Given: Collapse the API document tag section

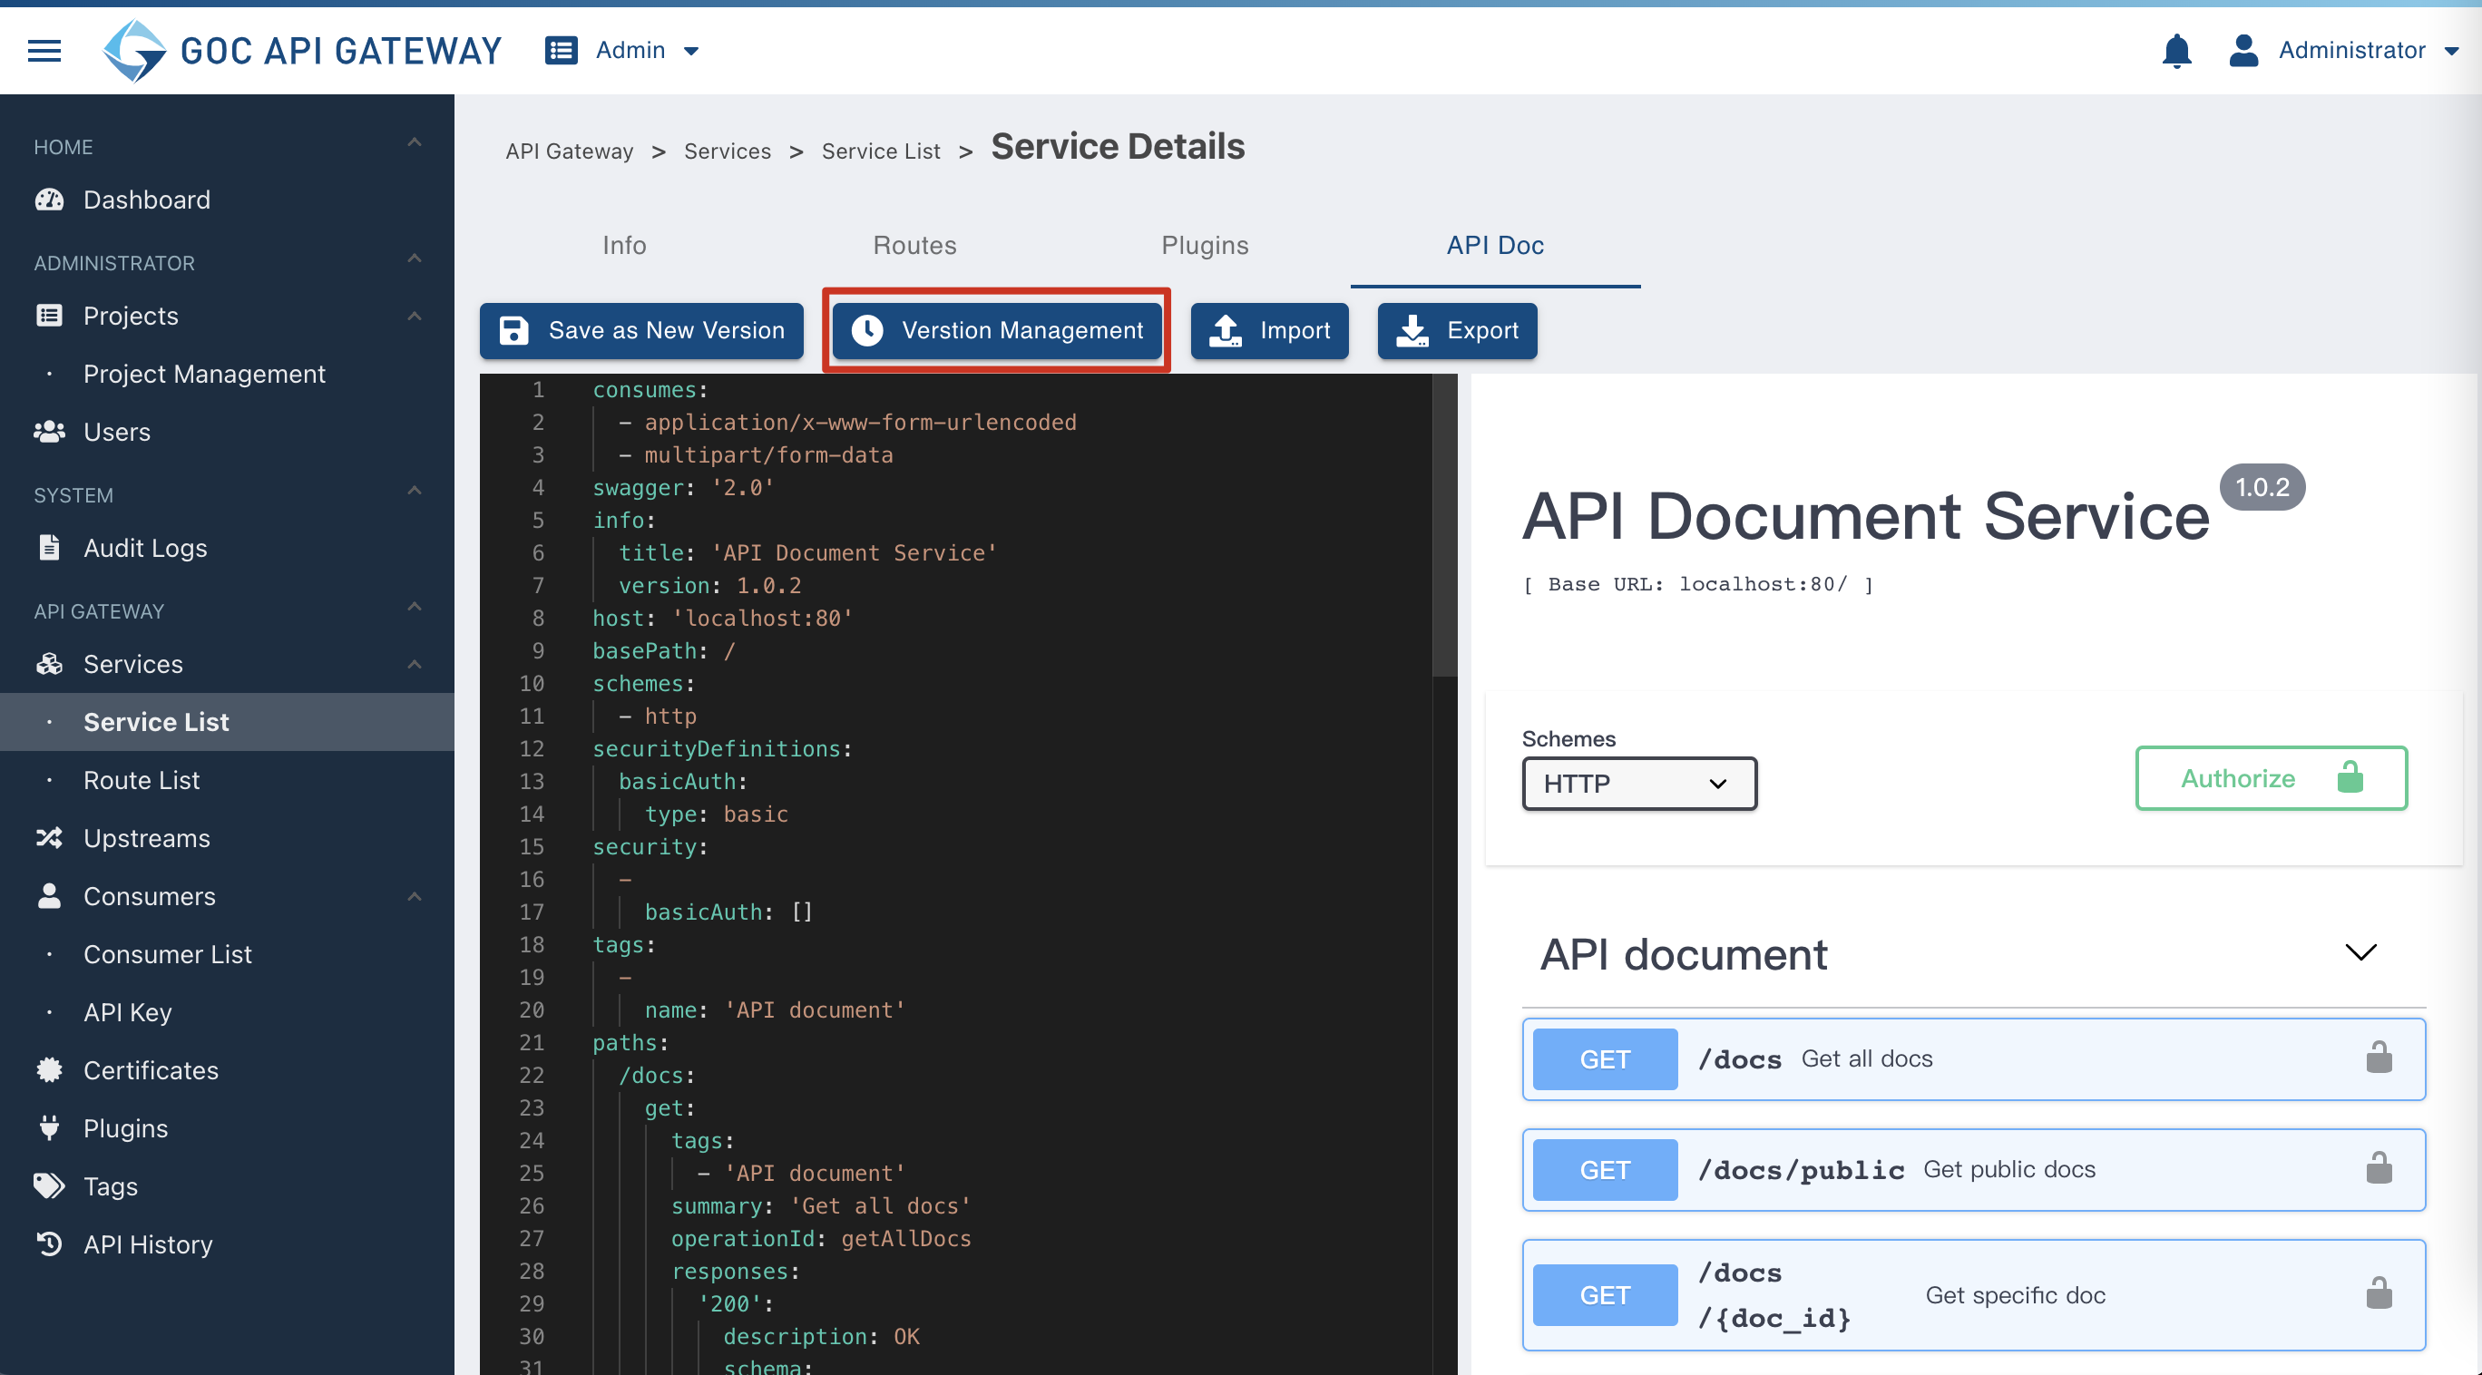Looking at the screenshot, I should (x=2360, y=953).
